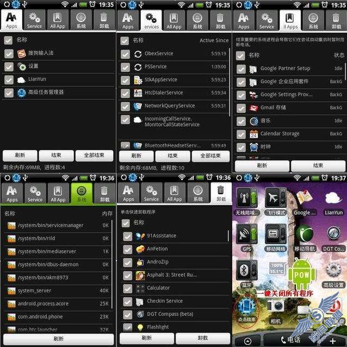
Task: Select the /system/bin/mediaserver row
Action: pyautogui.click(x=58, y=252)
